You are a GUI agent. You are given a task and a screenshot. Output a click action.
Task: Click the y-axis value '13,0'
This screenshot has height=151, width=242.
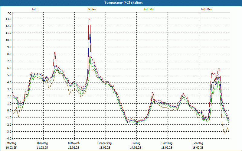point(8,19)
